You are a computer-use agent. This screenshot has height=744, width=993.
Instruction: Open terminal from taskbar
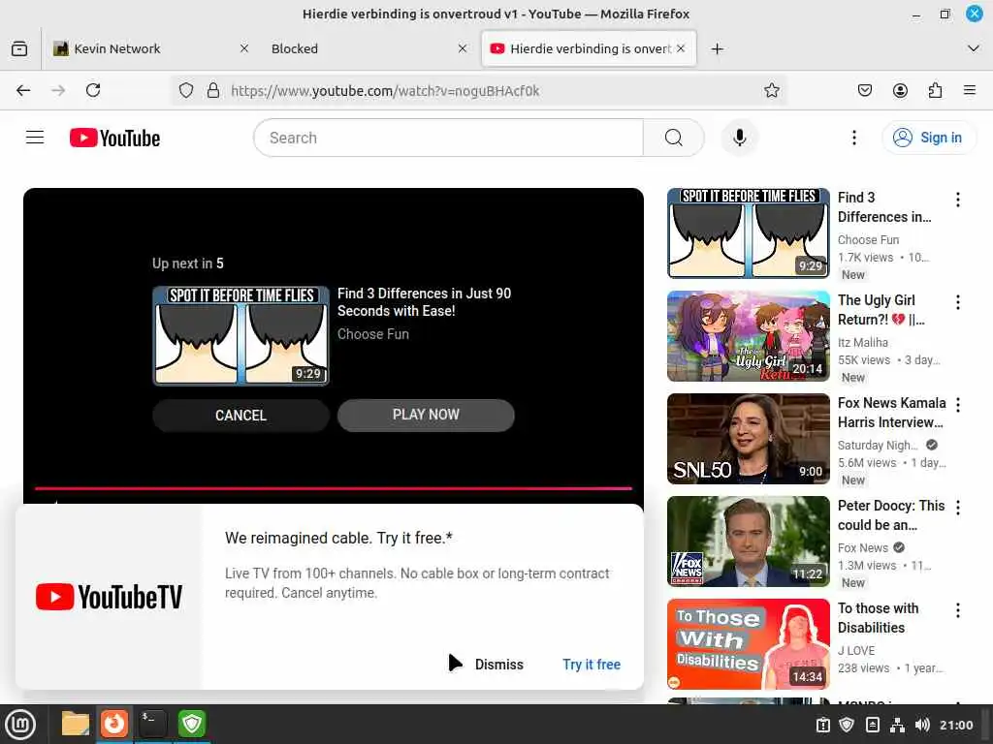click(x=152, y=724)
